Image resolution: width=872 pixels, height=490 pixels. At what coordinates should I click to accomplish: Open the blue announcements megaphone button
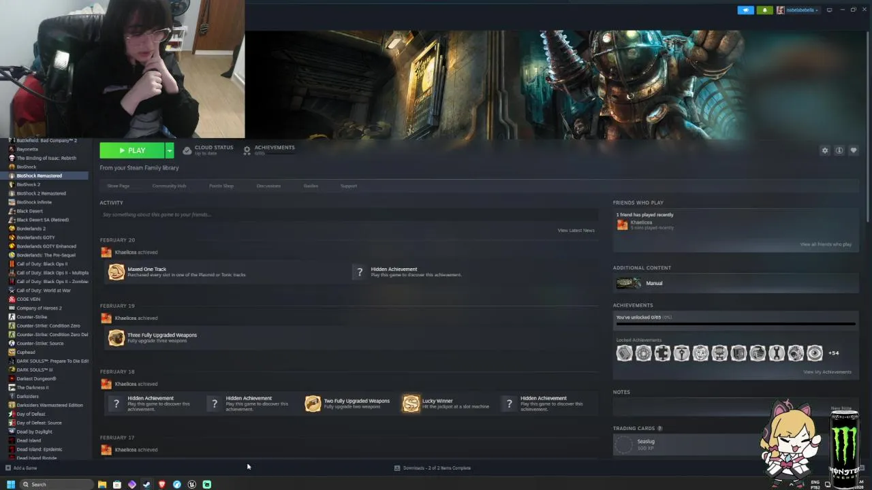pos(746,10)
